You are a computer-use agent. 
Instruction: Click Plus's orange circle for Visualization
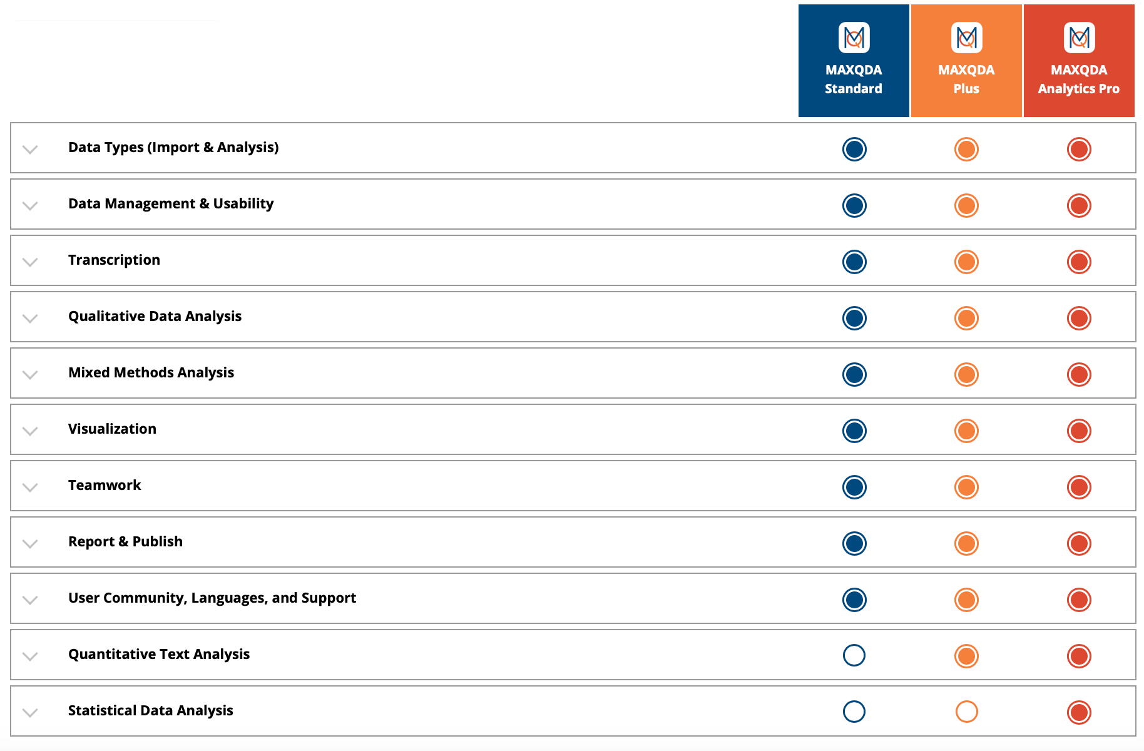(x=966, y=431)
